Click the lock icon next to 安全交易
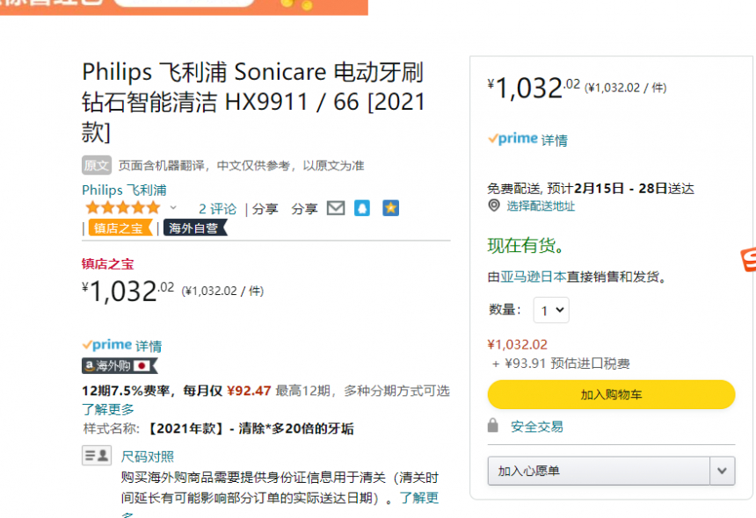 [495, 426]
